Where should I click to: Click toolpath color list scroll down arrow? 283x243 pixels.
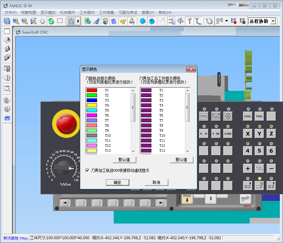(x=133, y=152)
